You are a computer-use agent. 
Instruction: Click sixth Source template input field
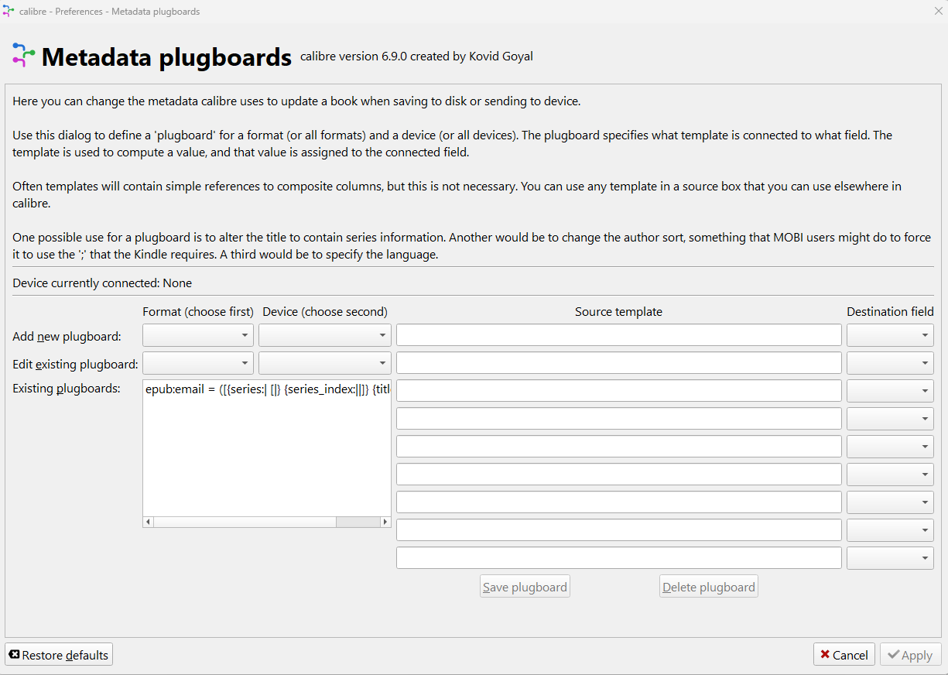point(619,475)
